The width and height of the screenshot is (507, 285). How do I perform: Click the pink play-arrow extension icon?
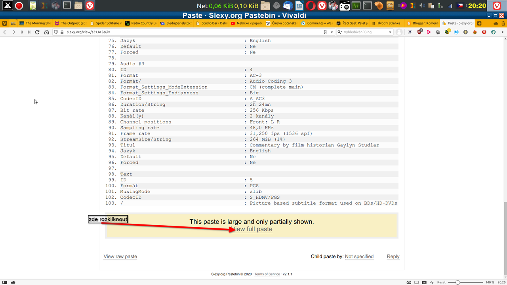(x=429, y=32)
